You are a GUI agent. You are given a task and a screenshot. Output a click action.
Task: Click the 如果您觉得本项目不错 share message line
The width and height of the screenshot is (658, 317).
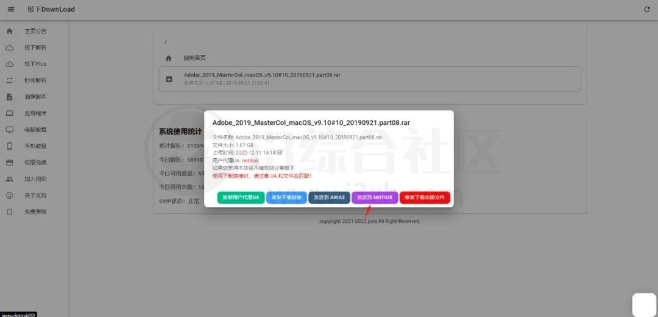pos(253,168)
